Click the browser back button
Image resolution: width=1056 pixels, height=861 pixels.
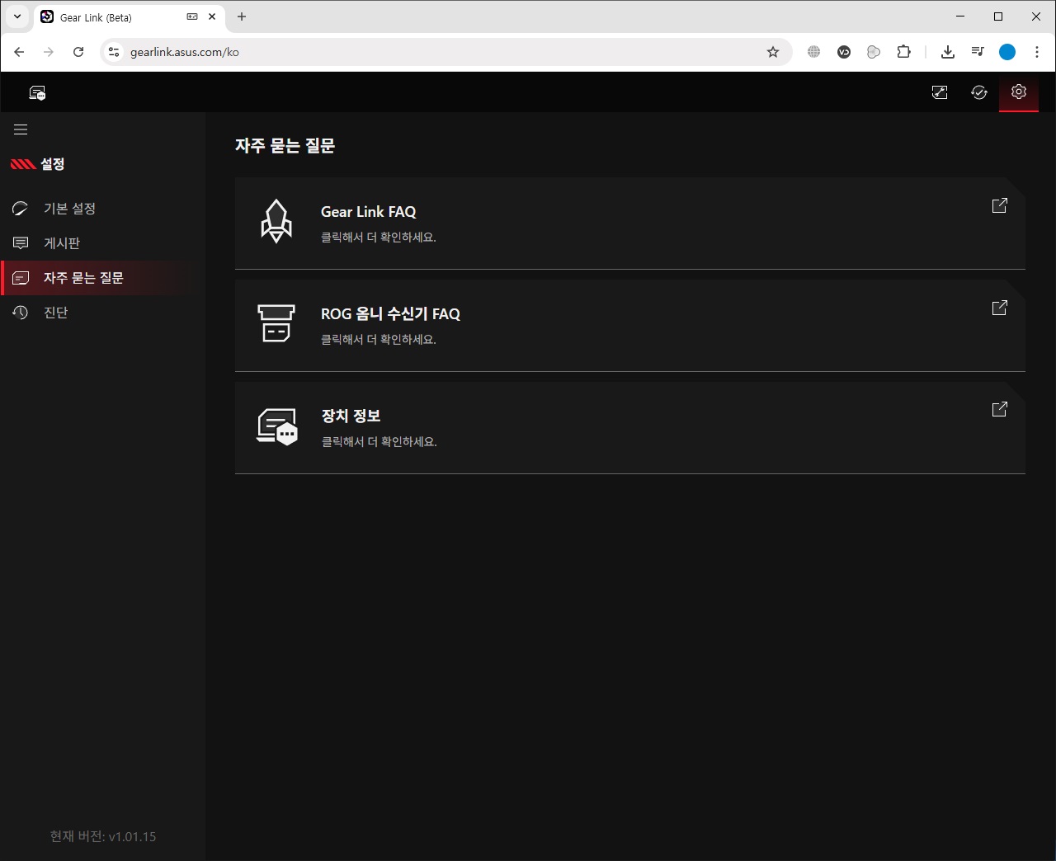click(x=19, y=52)
